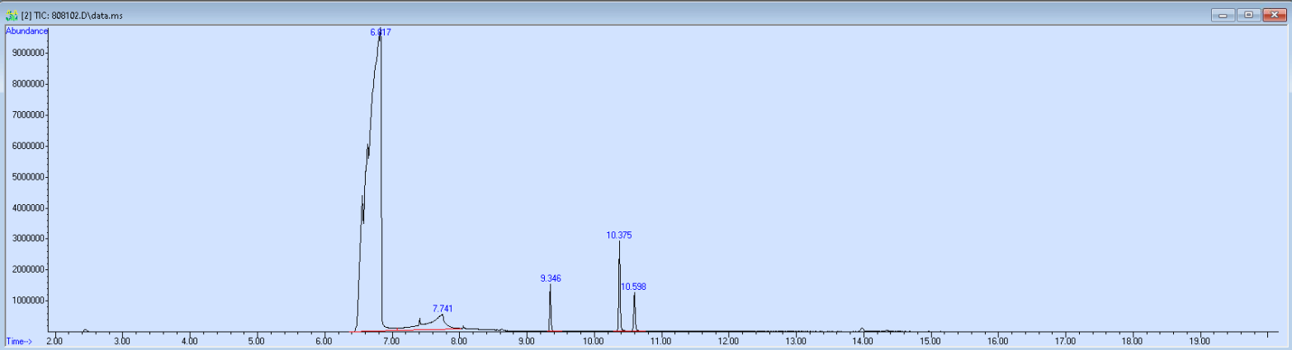Click the 3000000 abundance tick label

tap(29, 239)
